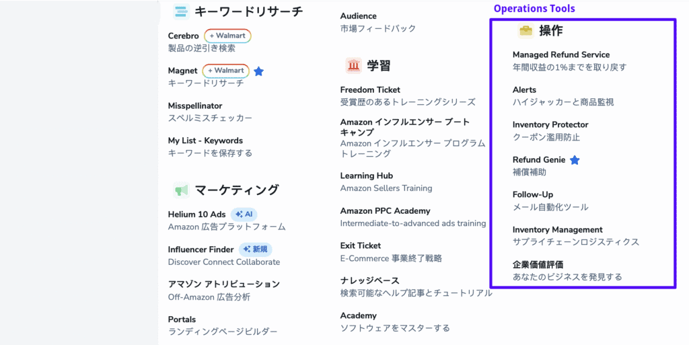This screenshot has height=345, width=689.
Task: Click the 新規 badge beside Influencer Finder
Action: click(x=256, y=250)
